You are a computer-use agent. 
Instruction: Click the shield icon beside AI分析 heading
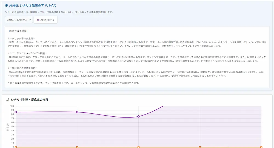pos(7,5)
